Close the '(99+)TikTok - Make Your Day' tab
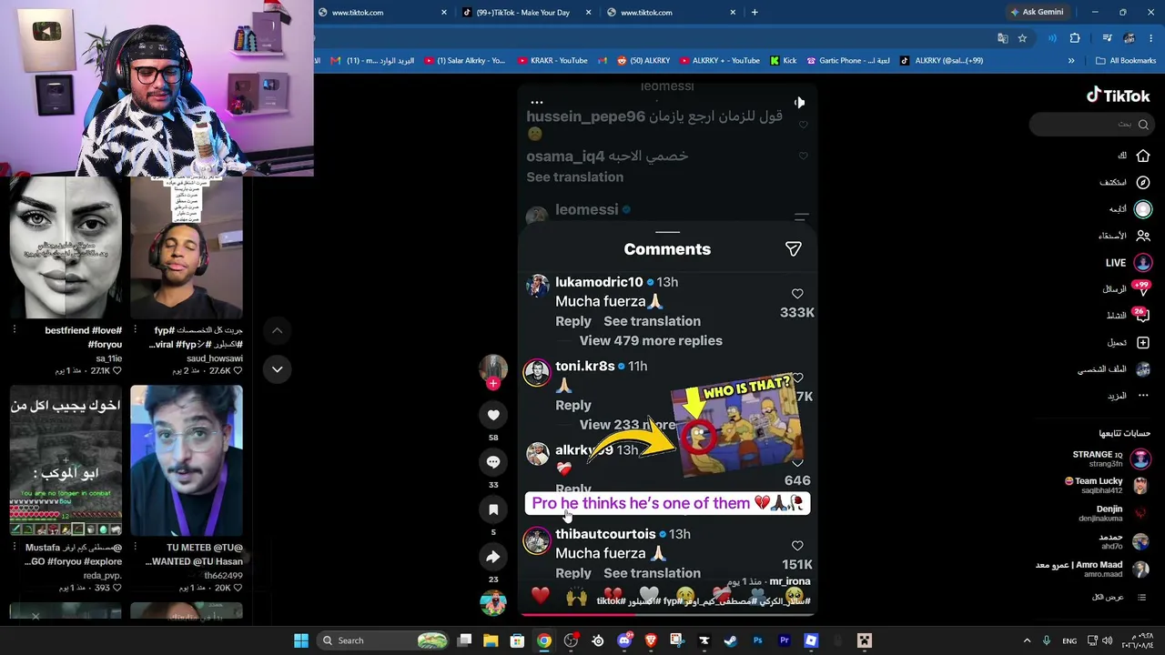 pyautogui.click(x=588, y=12)
